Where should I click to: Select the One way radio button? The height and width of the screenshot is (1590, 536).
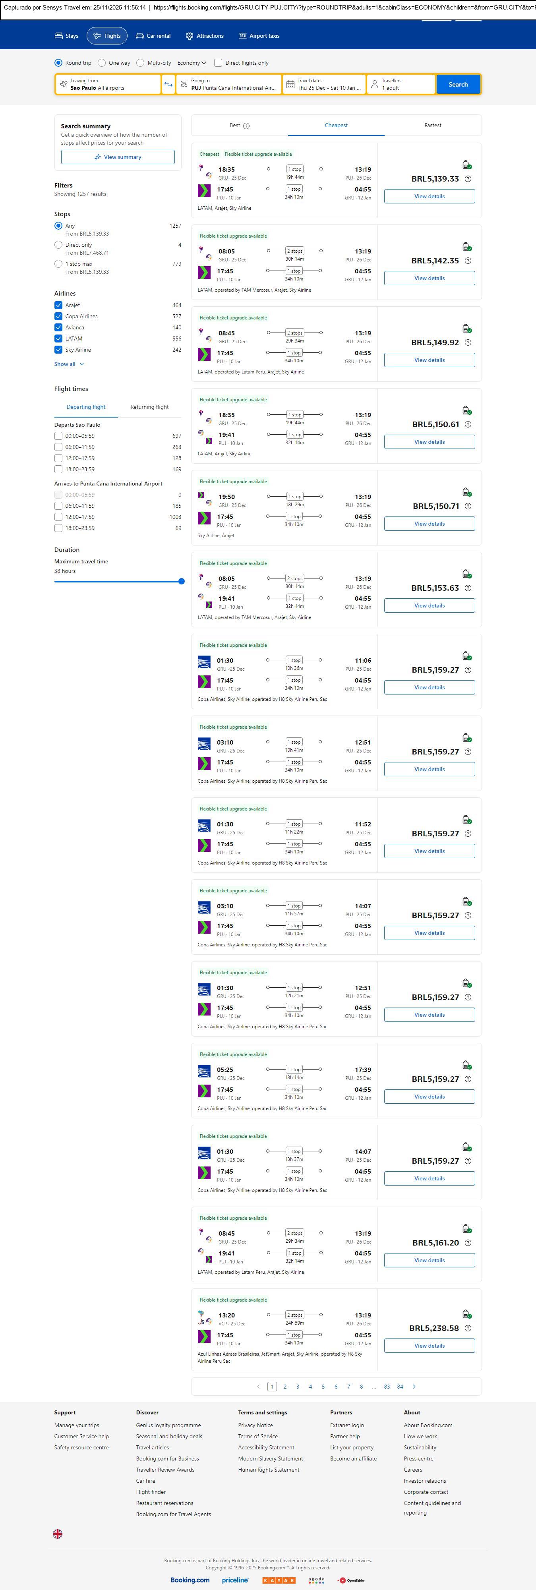(102, 63)
